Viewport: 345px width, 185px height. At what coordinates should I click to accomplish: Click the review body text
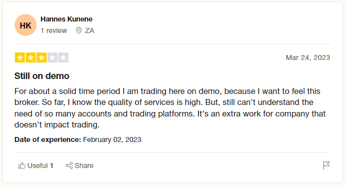[170, 108]
